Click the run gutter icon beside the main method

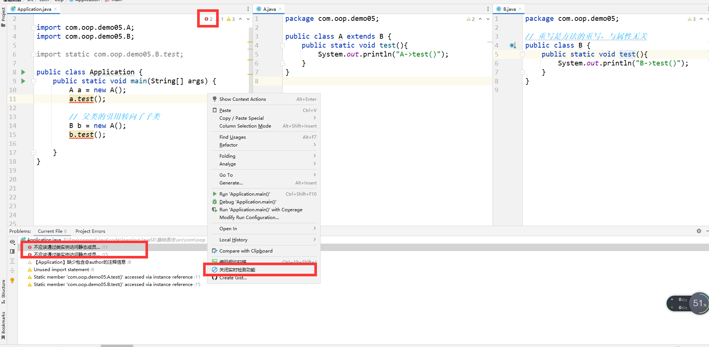[23, 81]
